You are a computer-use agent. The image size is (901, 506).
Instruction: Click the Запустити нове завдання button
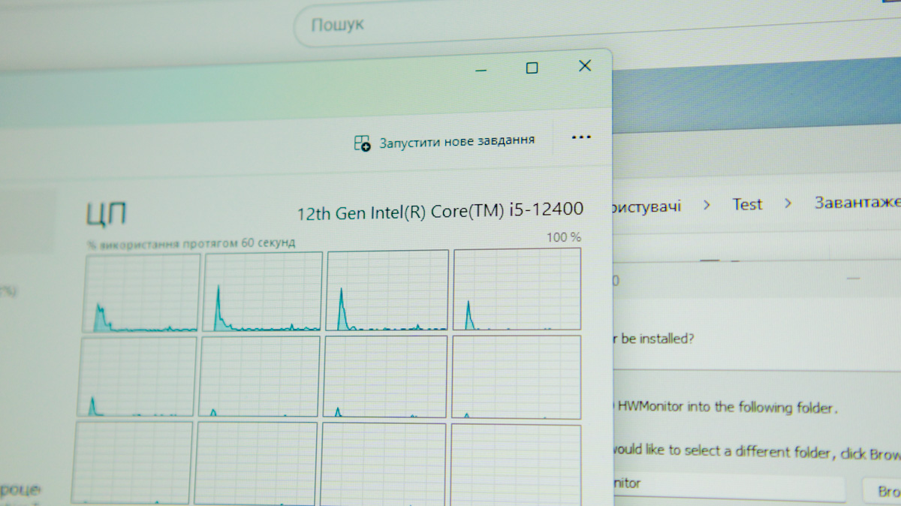(445, 141)
